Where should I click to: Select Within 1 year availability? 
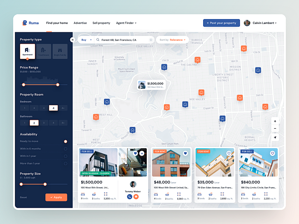click(65, 156)
